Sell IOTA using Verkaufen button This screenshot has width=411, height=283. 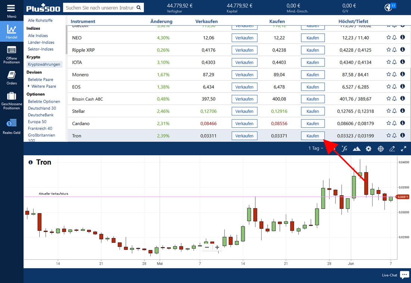[244, 62]
